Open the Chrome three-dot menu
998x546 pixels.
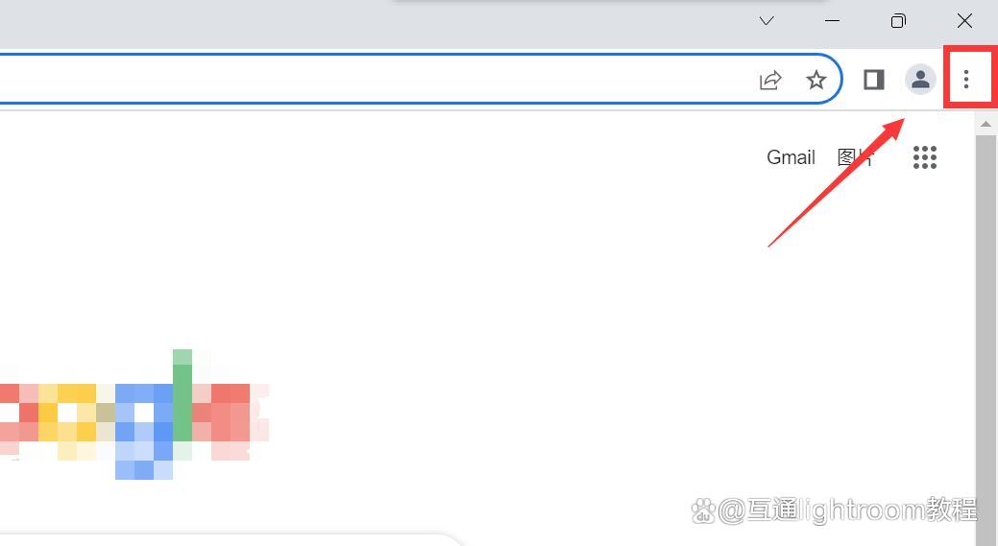[966, 79]
